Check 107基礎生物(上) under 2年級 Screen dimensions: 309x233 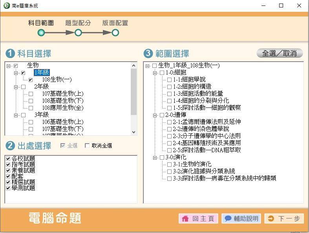(x=31, y=94)
